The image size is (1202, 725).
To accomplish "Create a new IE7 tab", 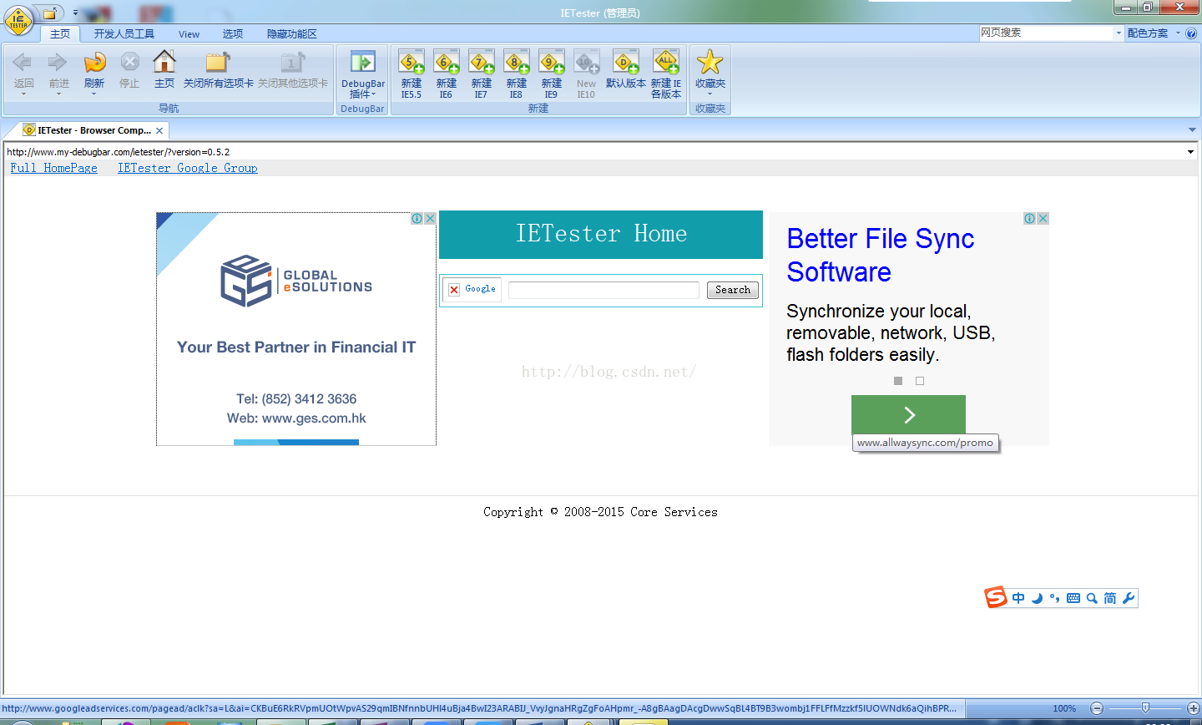I will 482,74.
